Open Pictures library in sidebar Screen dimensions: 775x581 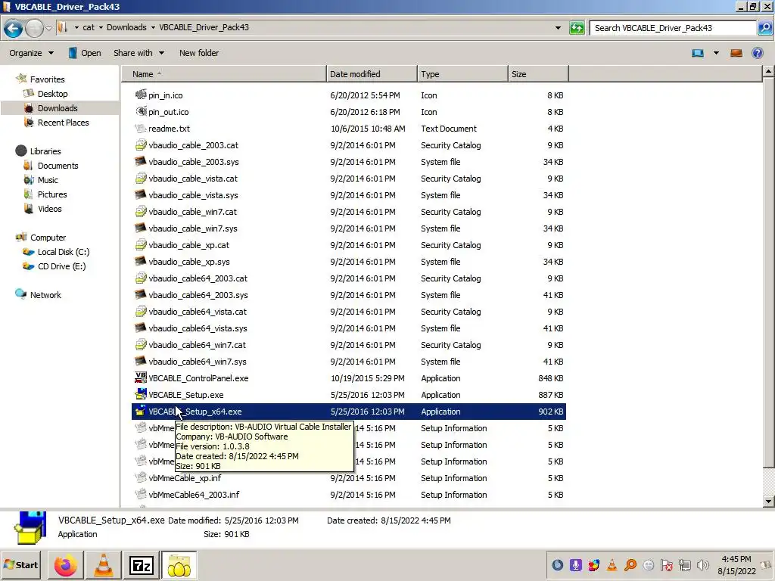coord(52,194)
